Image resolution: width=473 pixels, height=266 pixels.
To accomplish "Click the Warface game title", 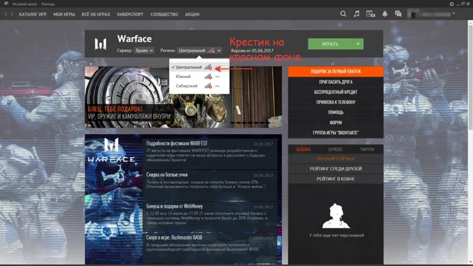I will (x=135, y=39).
